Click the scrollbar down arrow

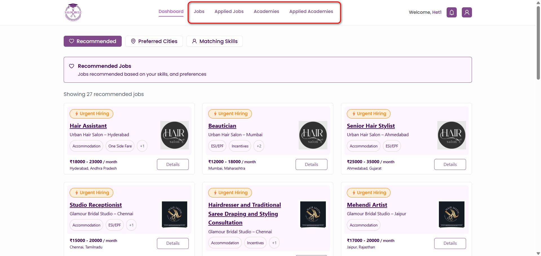point(538,253)
